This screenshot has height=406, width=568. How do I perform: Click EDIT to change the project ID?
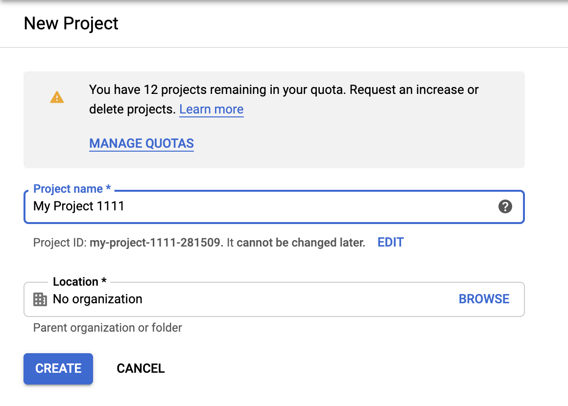click(390, 242)
